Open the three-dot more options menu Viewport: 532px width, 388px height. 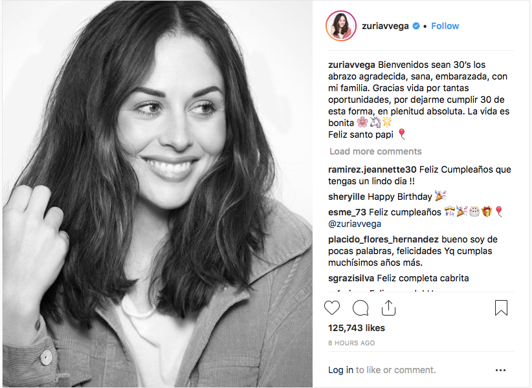(x=500, y=370)
